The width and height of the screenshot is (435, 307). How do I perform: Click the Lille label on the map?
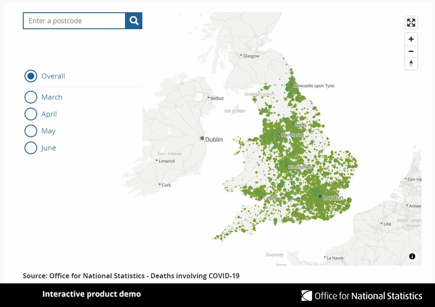pyautogui.click(x=387, y=224)
